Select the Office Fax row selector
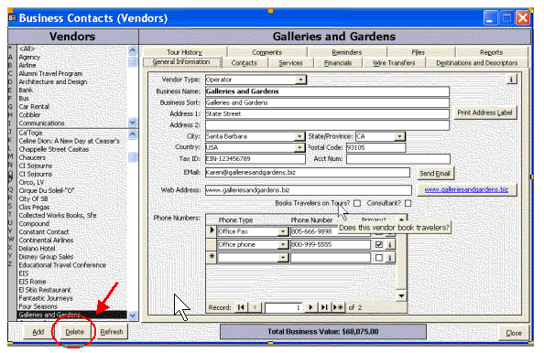 click(x=212, y=231)
